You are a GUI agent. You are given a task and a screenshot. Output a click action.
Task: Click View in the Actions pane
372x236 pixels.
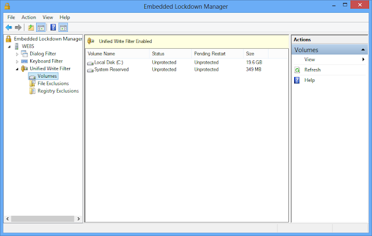click(x=310, y=59)
